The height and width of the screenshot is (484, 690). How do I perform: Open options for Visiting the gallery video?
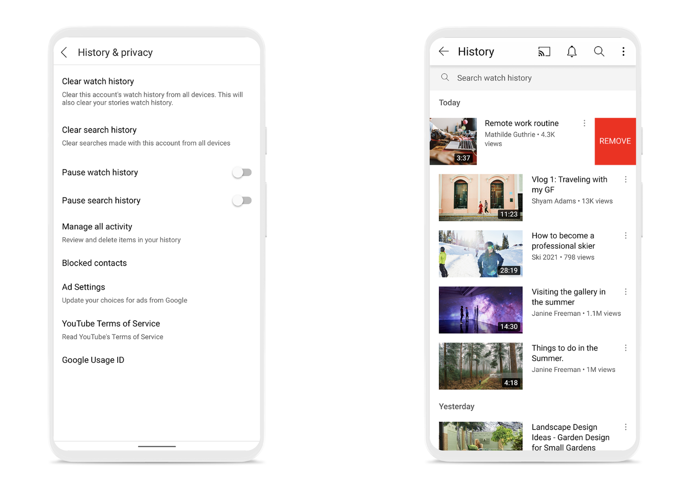pyautogui.click(x=626, y=292)
